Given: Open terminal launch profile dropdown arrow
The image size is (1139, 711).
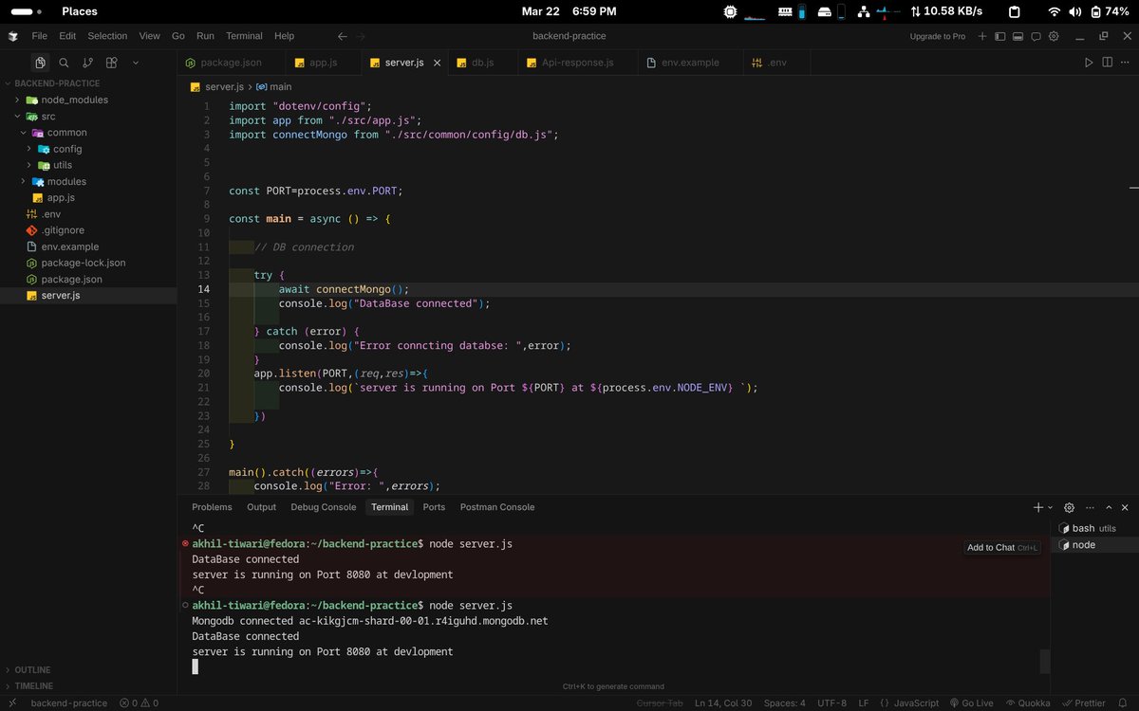Looking at the screenshot, I should tap(1050, 508).
